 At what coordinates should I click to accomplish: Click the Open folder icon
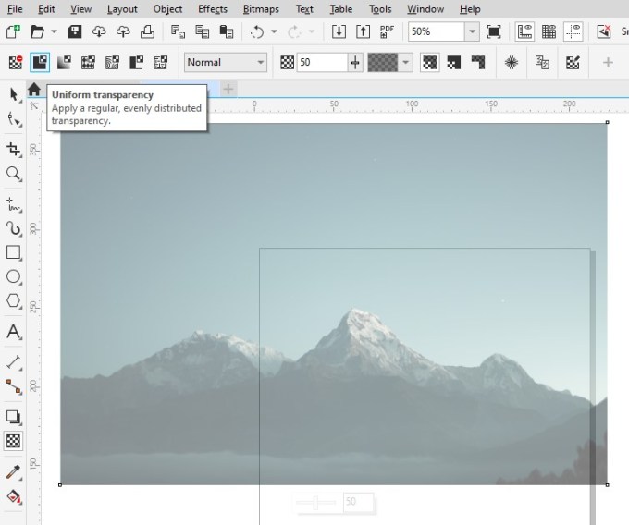point(37,31)
